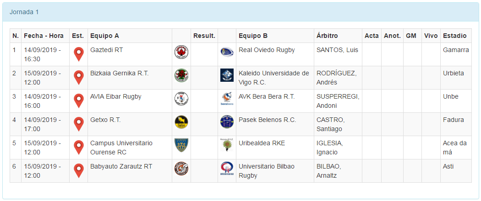Image resolution: width=481 pixels, height=201 pixels.
Task: Click the Getxo R.T. yellow team crest
Action: (181, 122)
